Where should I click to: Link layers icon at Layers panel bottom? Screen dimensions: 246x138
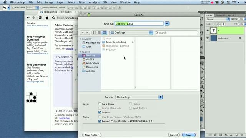210,135
